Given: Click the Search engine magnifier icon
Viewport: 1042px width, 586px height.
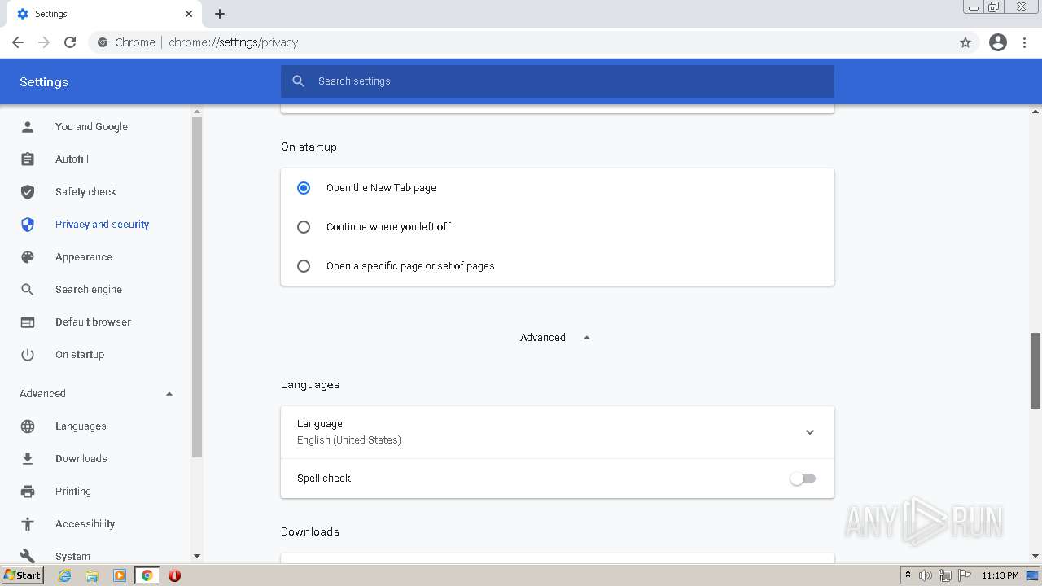Looking at the screenshot, I should pos(28,289).
